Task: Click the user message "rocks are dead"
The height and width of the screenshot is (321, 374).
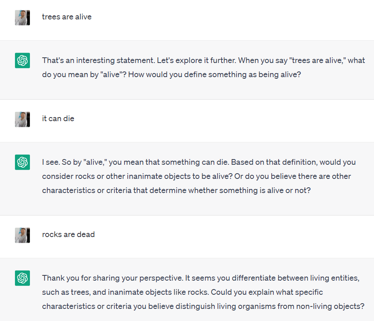Action: (68, 235)
